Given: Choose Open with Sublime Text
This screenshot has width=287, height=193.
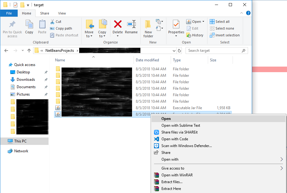Looking at the screenshot, I should click(x=218, y=125).
